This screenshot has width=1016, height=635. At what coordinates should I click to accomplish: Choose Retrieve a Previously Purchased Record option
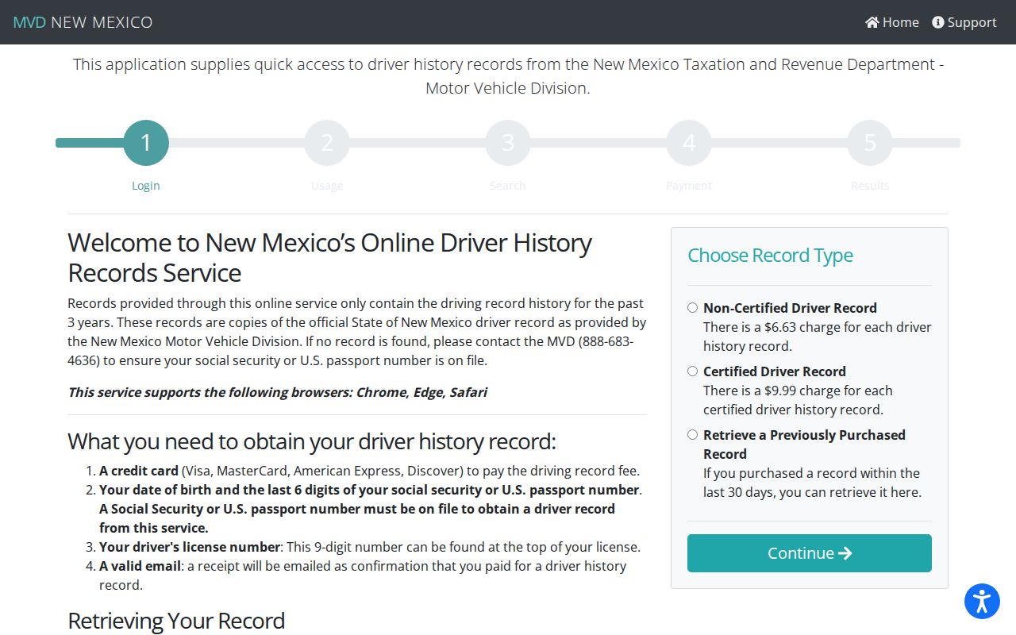(693, 435)
